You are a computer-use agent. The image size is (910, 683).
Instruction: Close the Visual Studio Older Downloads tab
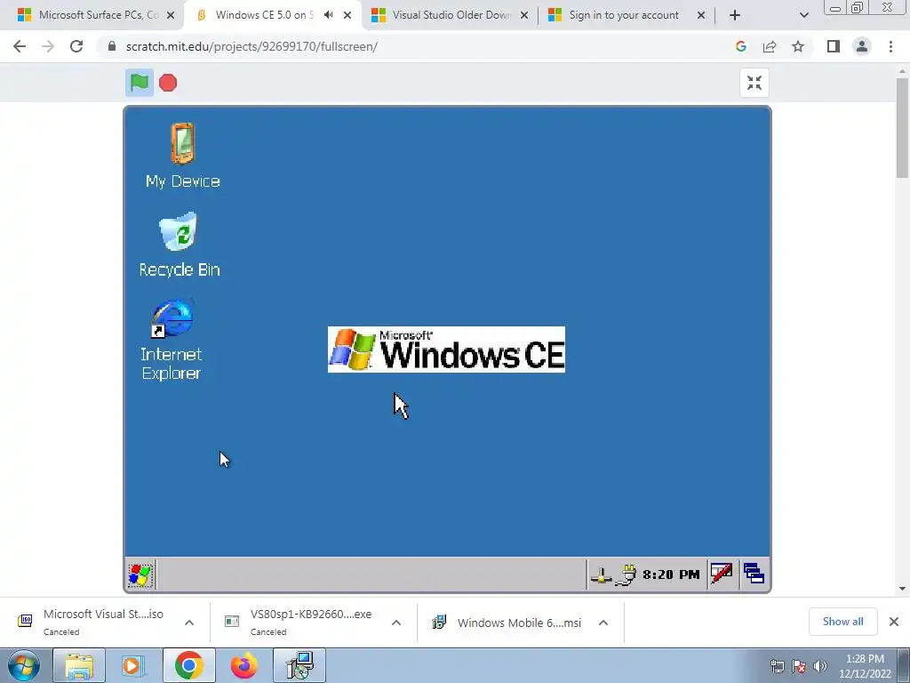click(x=524, y=15)
